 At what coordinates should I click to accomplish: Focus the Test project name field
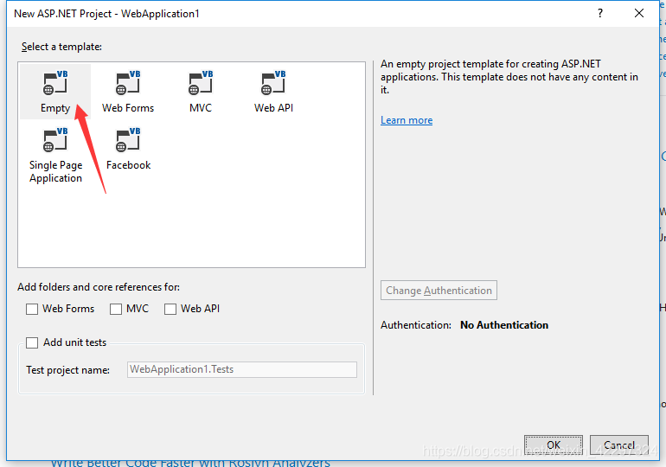point(242,369)
